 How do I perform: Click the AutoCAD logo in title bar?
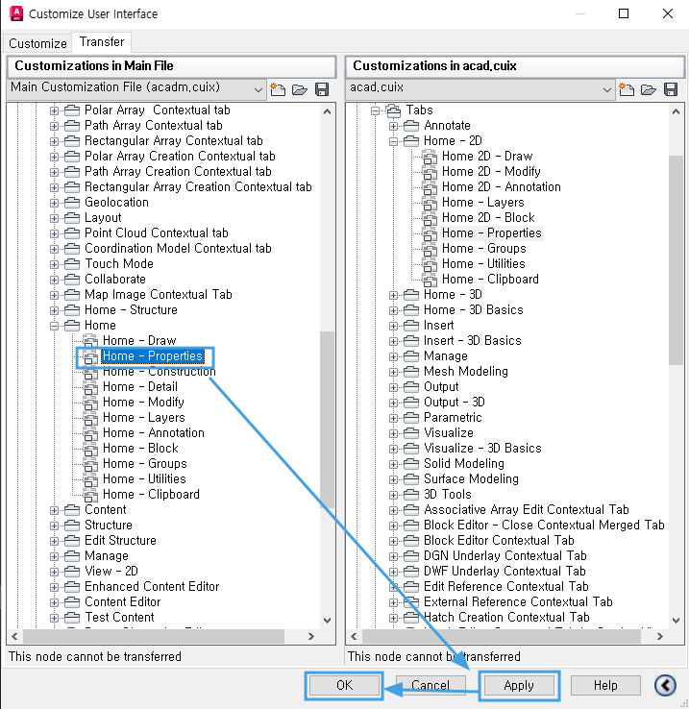pos(16,13)
